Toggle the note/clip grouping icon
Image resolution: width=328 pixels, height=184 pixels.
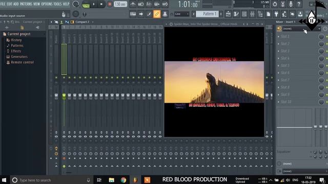(x=149, y=14)
